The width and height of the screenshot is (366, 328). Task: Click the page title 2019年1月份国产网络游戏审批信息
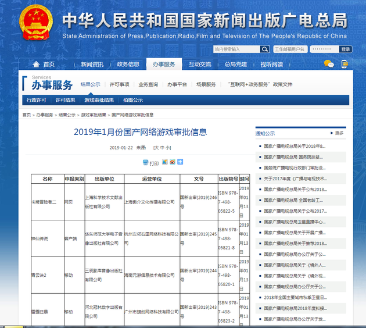click(140, 132)
